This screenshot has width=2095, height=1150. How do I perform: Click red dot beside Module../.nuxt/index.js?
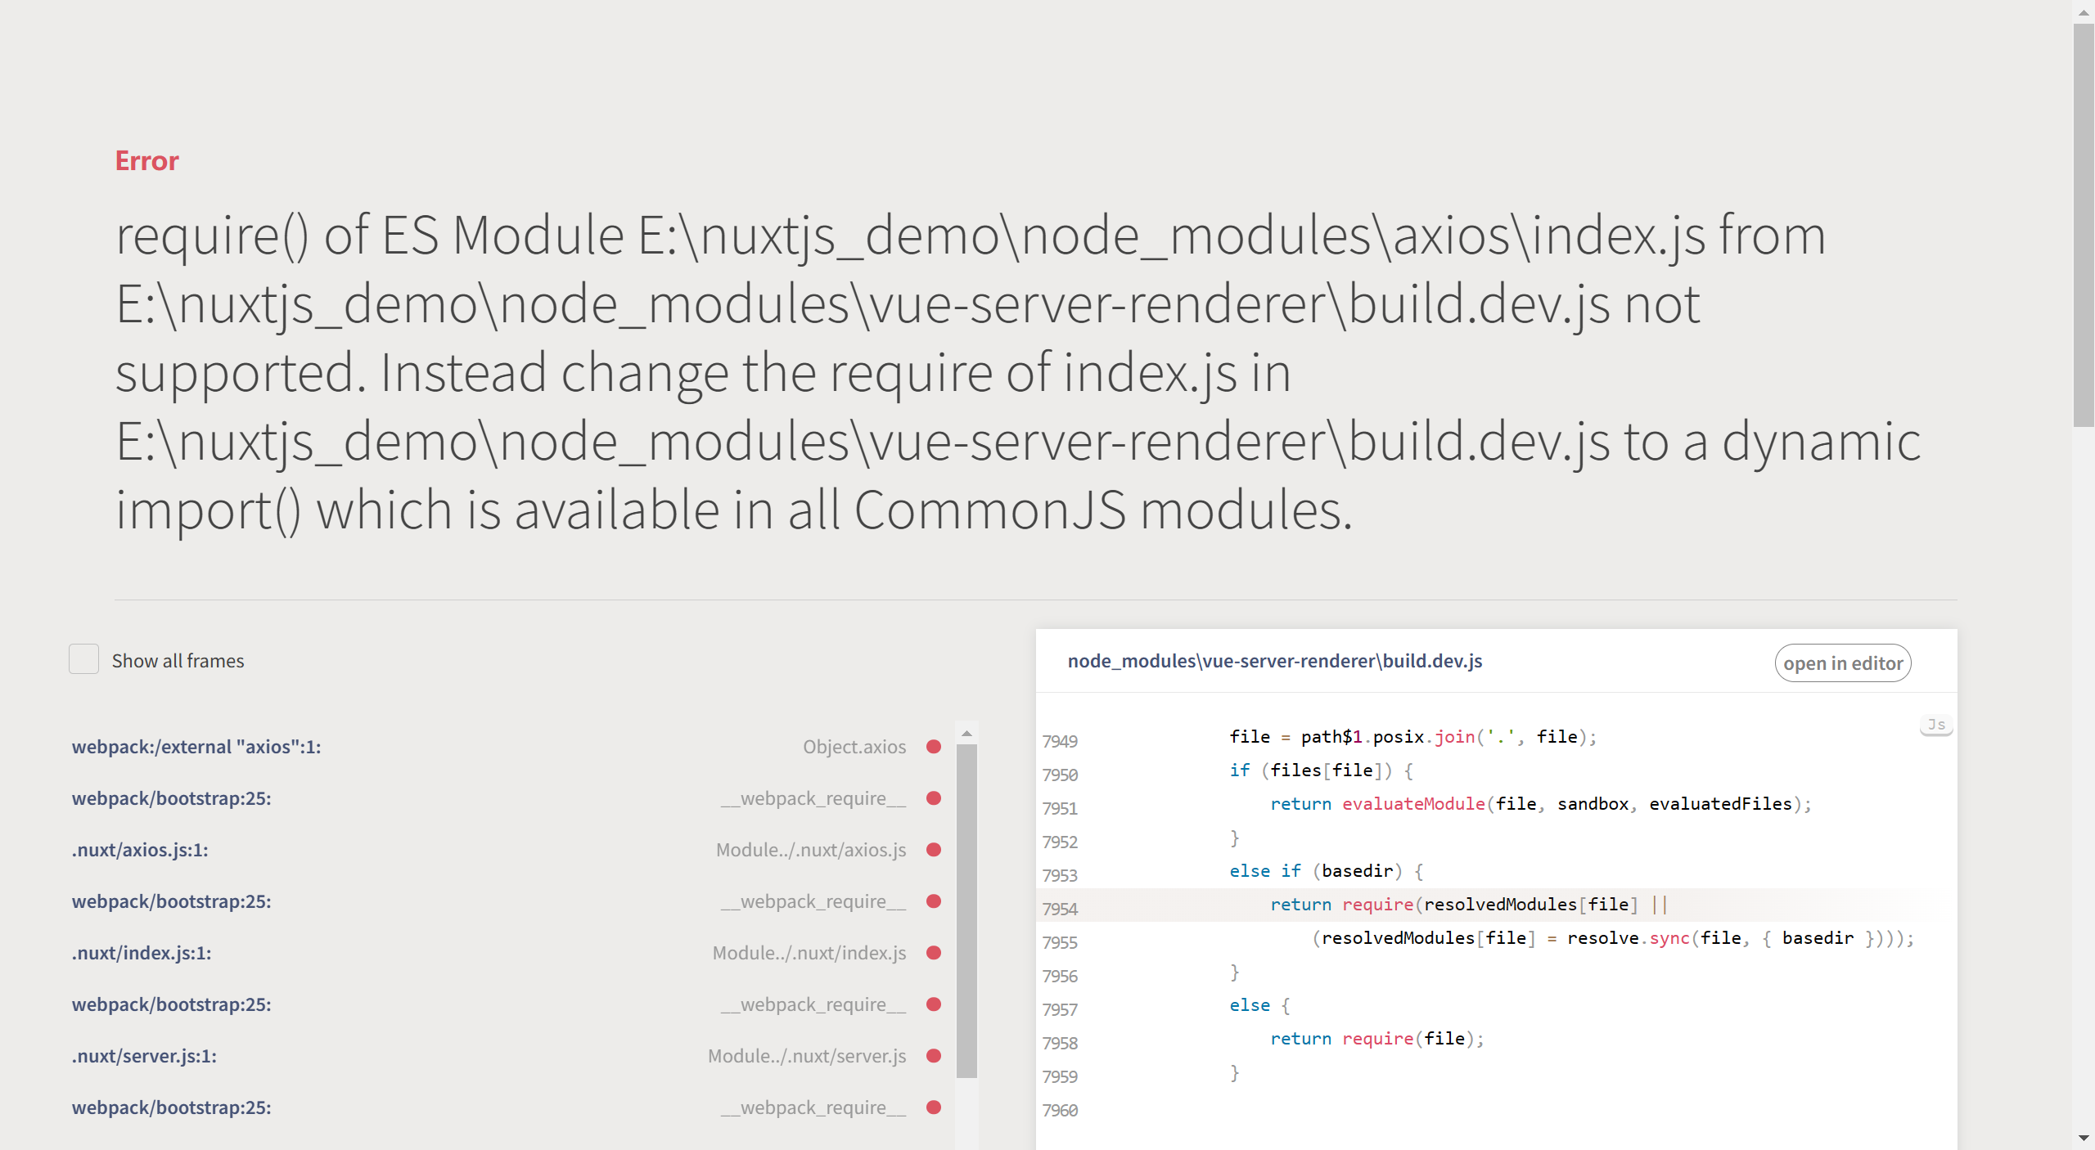pyautogui.click(x=933, y=953)
